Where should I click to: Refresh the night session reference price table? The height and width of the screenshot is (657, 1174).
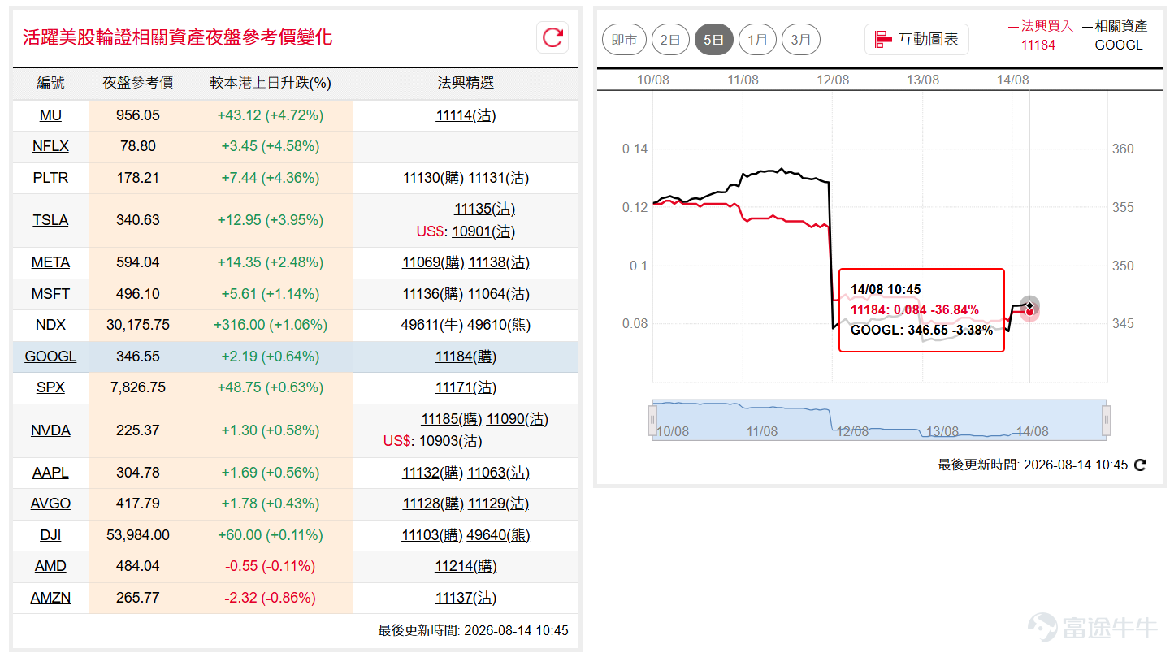pyautogui.click(x=552, y=37)
